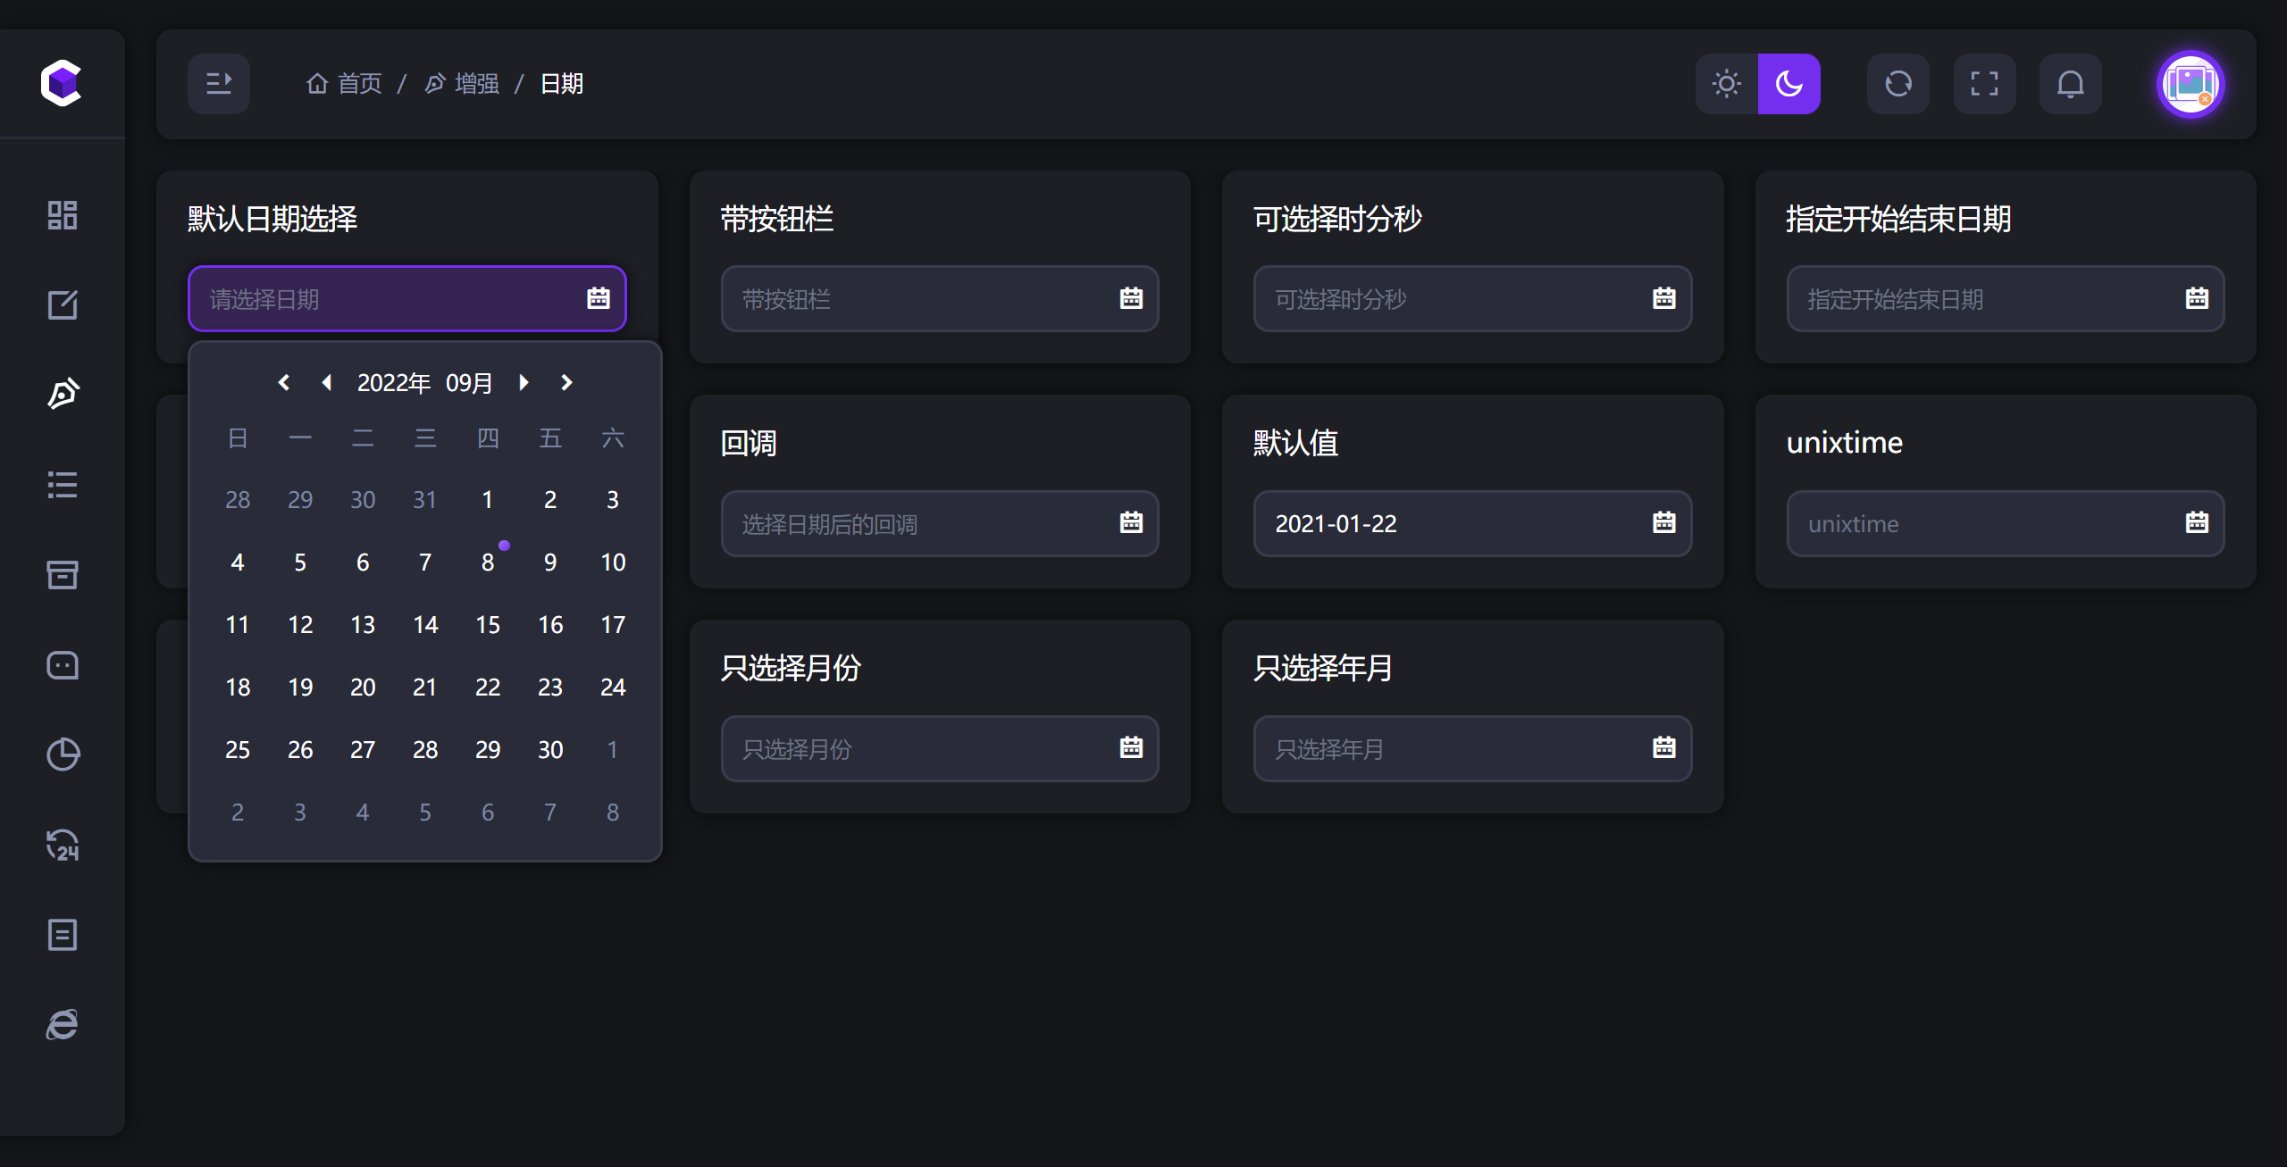Click the notification bell icon
Screen dimensions: 2287x1167
tap(2071, 83)
